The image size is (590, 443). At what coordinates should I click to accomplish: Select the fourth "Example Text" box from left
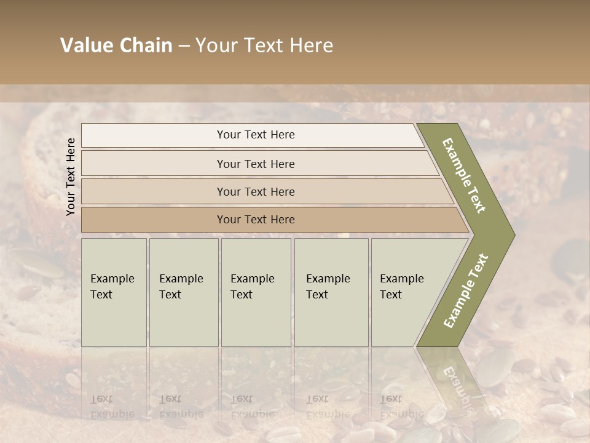click(331, 292)
